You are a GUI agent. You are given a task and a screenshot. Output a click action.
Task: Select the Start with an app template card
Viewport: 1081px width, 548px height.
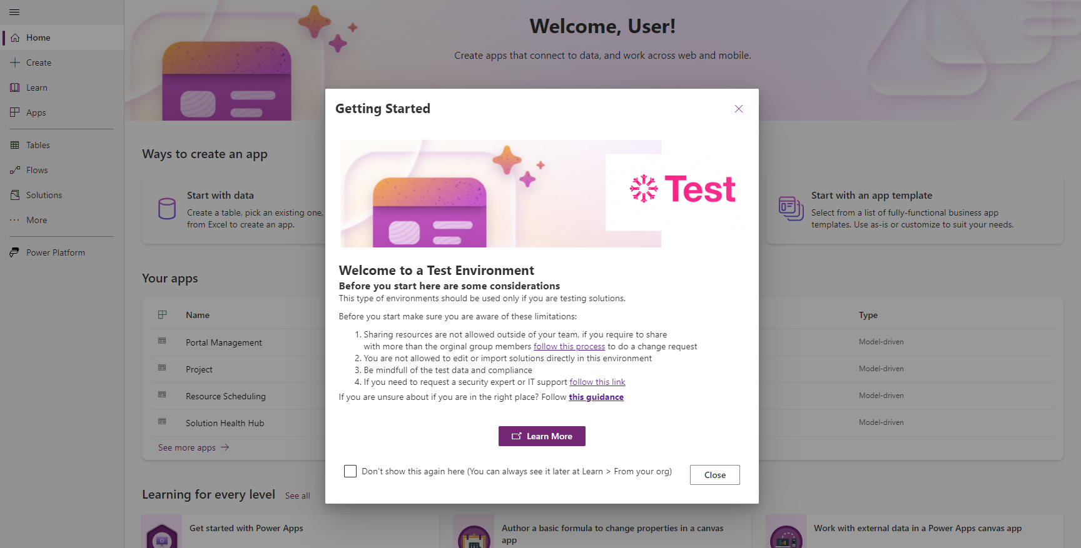(x=915, y=209)
